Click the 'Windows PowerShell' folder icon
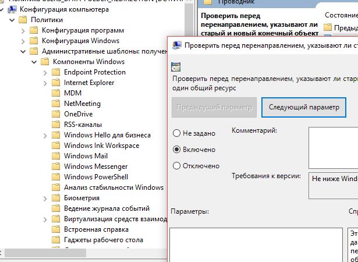The width and height of the screenshot is (358, 262). click(x=56, y=177)
